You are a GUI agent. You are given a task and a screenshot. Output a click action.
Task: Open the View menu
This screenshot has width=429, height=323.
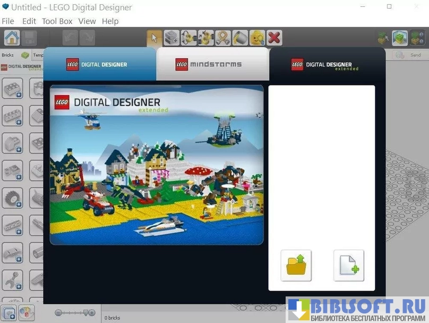(87, 21)
